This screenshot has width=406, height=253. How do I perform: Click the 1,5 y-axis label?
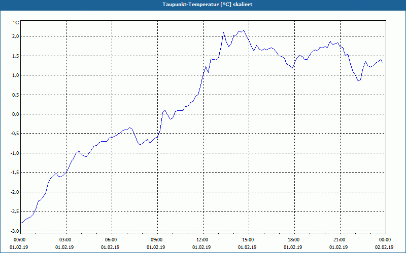click(16, 56)
